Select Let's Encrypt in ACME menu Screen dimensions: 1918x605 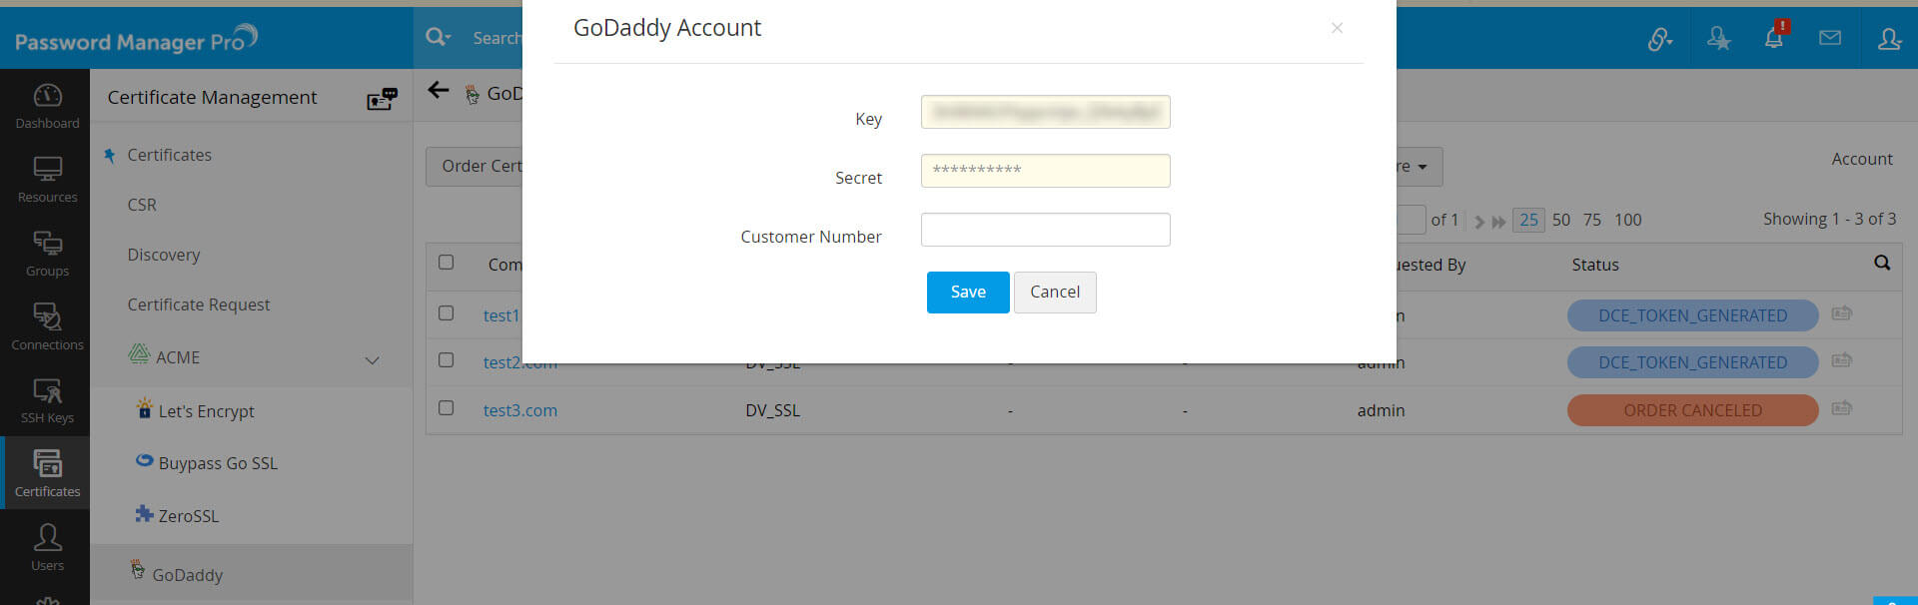tap(206, 411)
